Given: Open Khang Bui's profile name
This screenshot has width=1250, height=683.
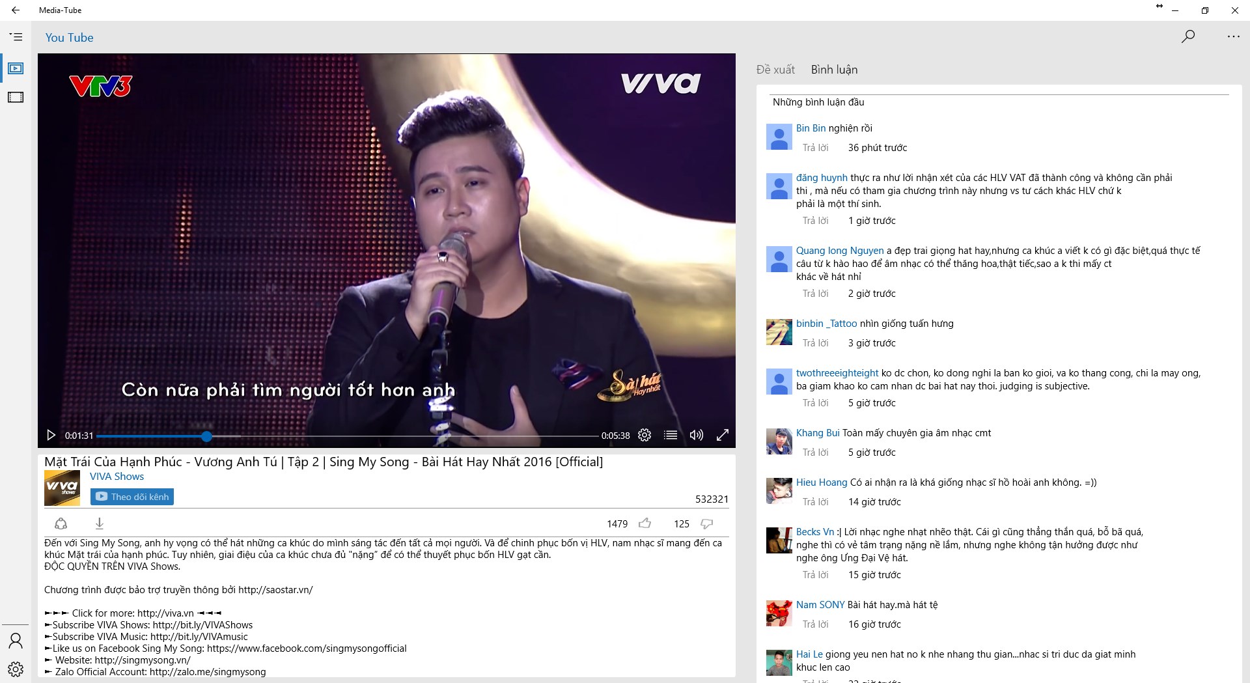Looking at the screenshot, I should [818, 433].
